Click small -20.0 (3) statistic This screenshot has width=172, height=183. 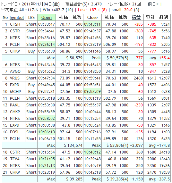coord(125,10)
